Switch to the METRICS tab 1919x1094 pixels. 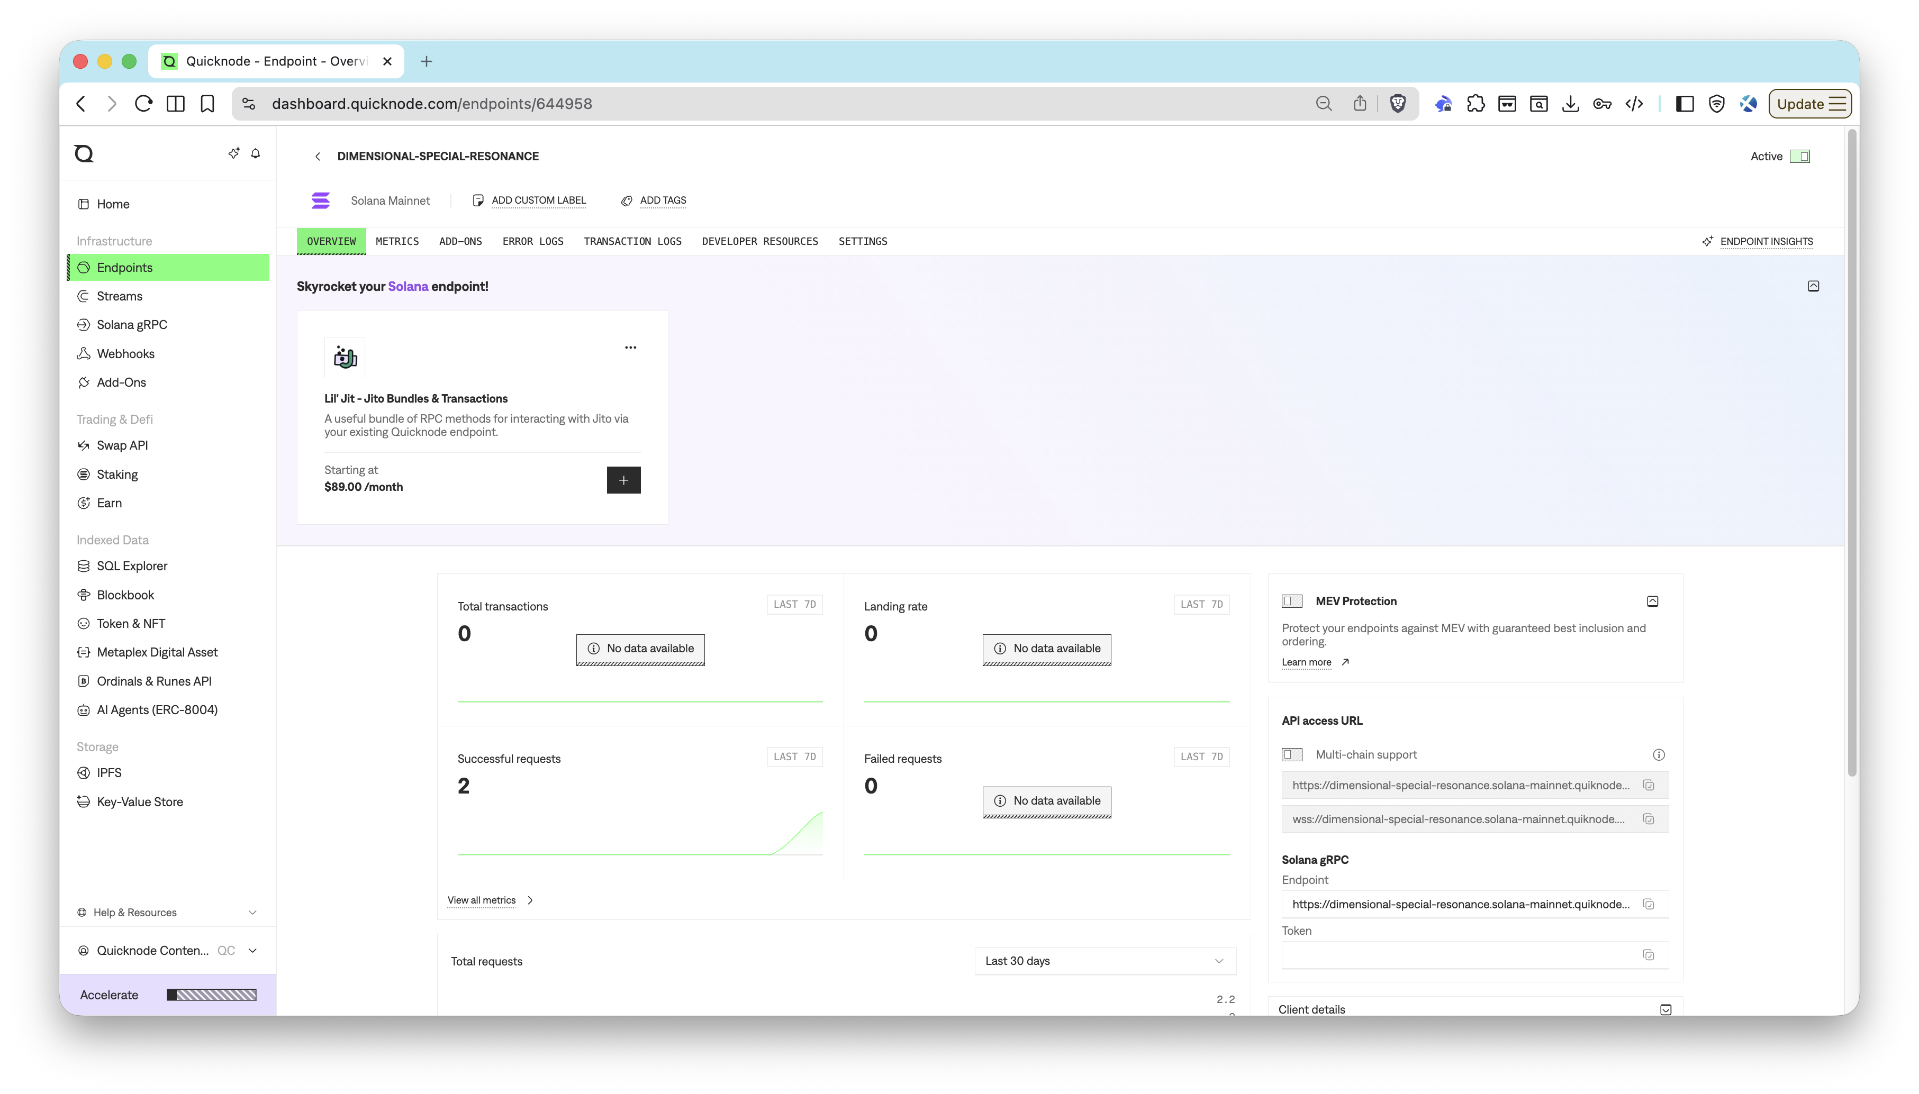[397, 241]
